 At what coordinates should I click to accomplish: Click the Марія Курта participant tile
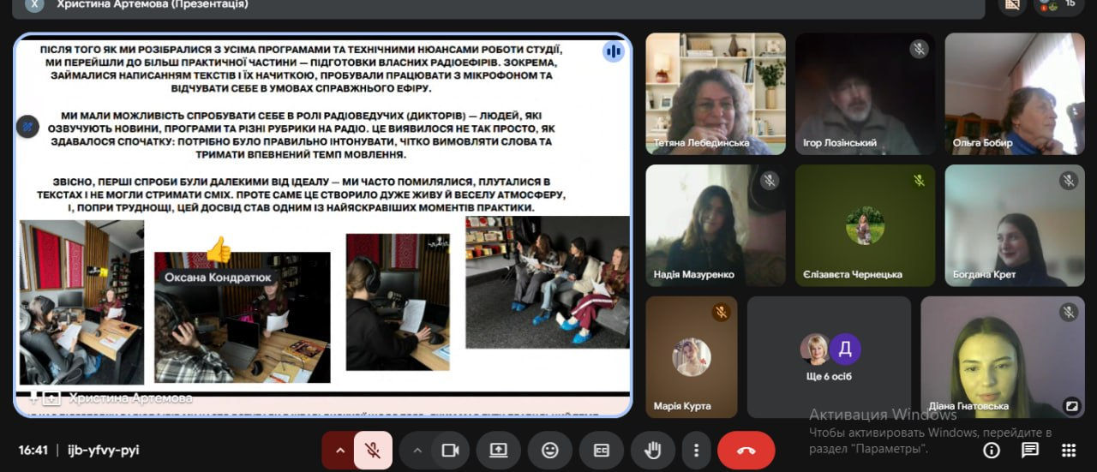(691, 357)
